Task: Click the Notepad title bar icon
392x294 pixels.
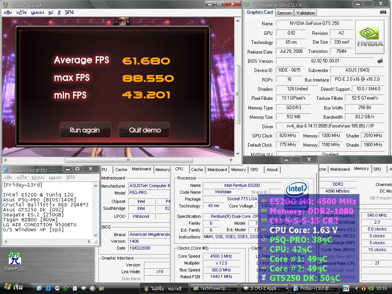Action: (5, 170)
